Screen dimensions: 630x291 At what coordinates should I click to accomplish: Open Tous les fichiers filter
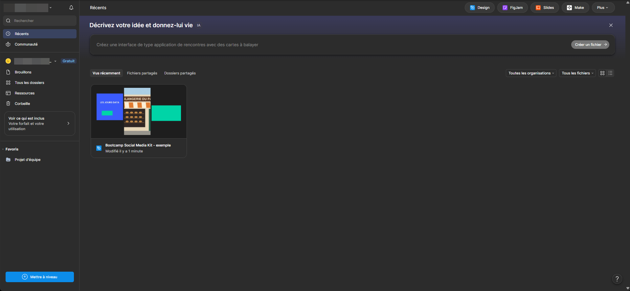click(577, 73)
